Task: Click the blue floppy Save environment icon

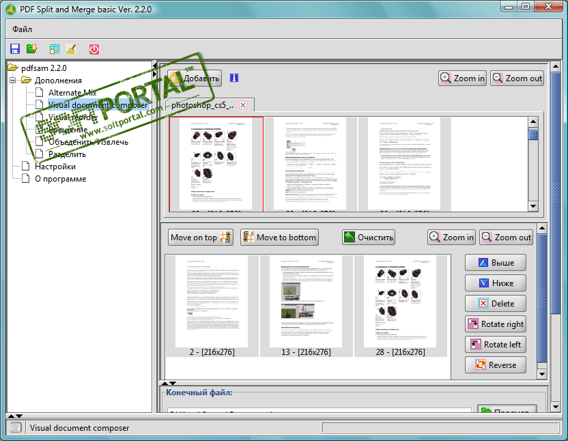Action: [15, 49]
